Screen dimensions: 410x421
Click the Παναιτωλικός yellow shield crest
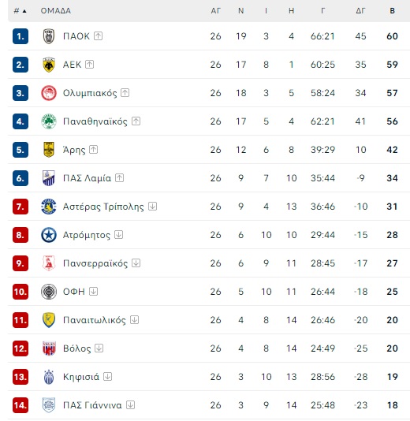(49, 320)
